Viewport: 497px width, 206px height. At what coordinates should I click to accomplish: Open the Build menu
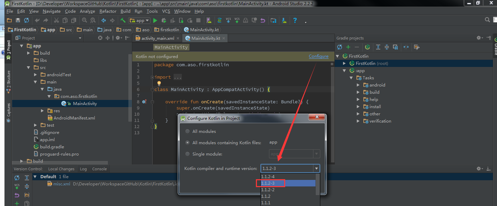pyautogui.click(x=125, y=11)
